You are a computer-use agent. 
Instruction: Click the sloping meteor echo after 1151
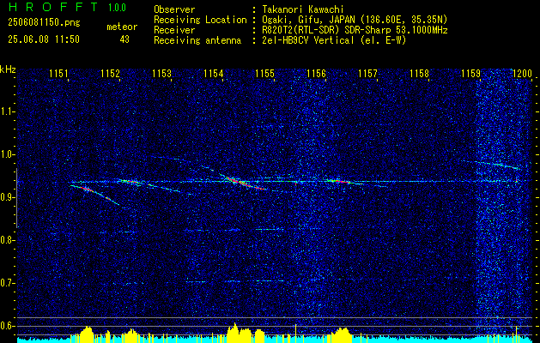(x=94, y=195)
